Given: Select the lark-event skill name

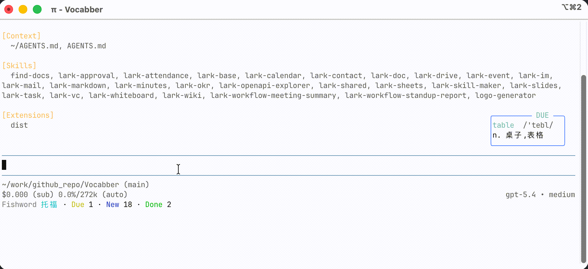Looking at the screenshot, I should [488, 76].
